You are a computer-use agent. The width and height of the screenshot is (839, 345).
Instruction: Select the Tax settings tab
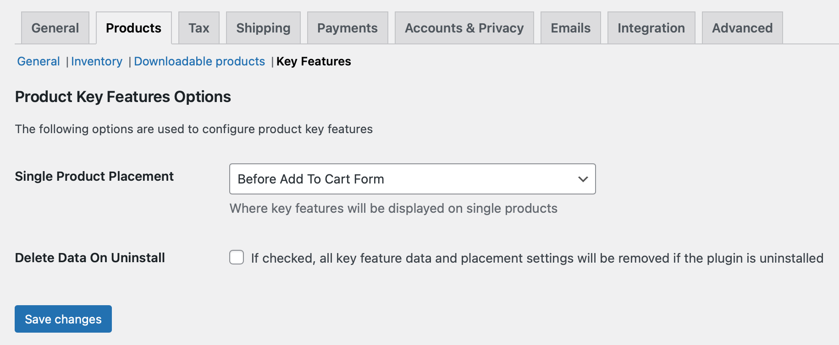[x=199, y=28]
